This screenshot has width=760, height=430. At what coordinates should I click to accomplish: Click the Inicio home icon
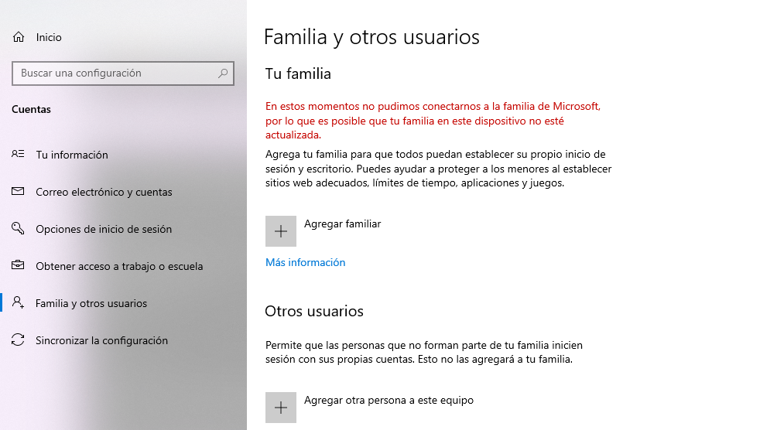tap(19, 37)
